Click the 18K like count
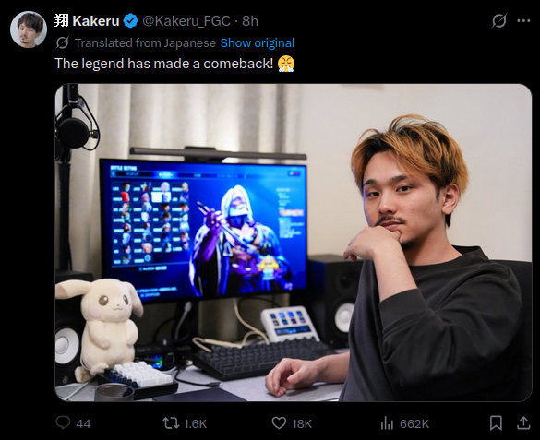 pos(302,423)
